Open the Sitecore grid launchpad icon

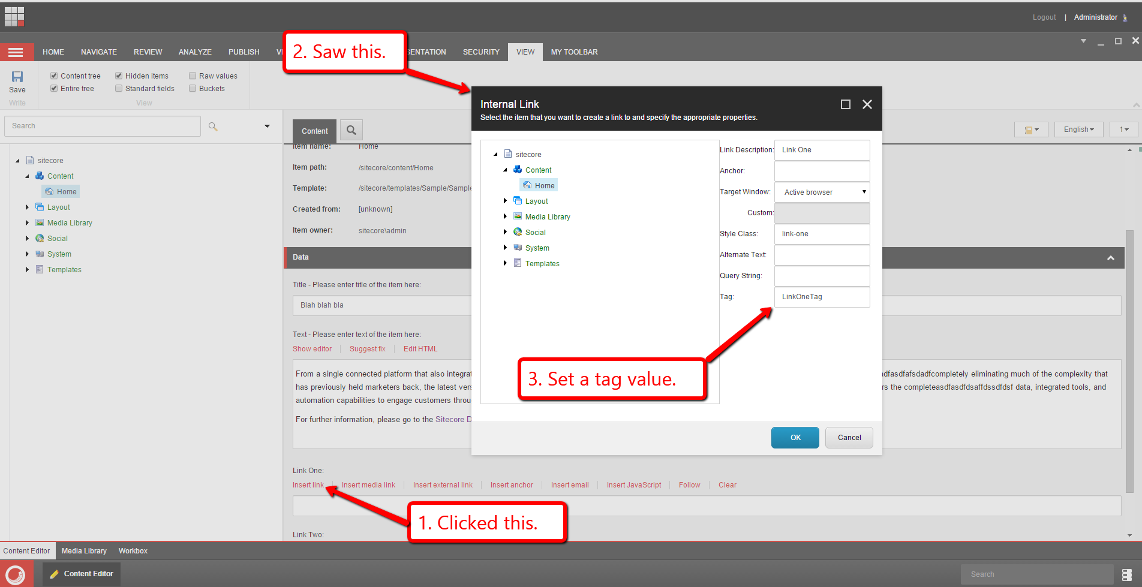[x=14, y=17]
